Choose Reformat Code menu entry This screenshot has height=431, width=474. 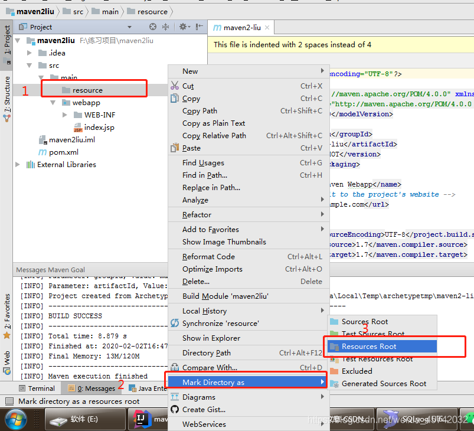click(249, 256)
